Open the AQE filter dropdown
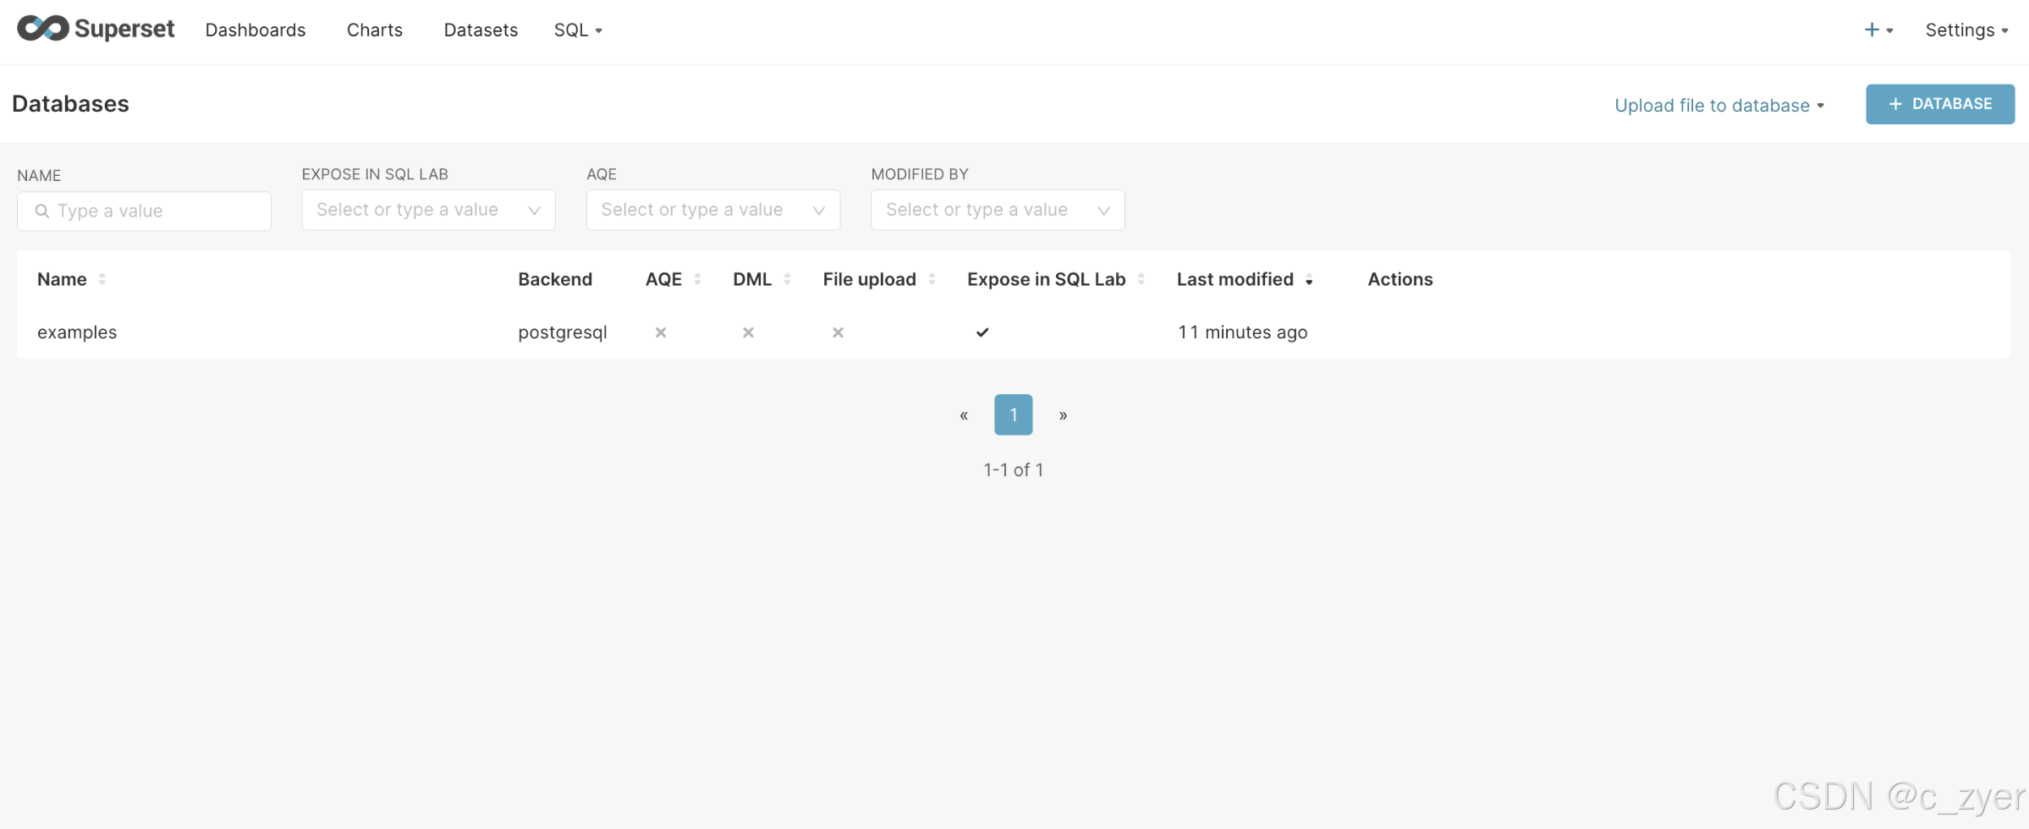This screenshot has width=2029, height=829. (x=713, y=210)
